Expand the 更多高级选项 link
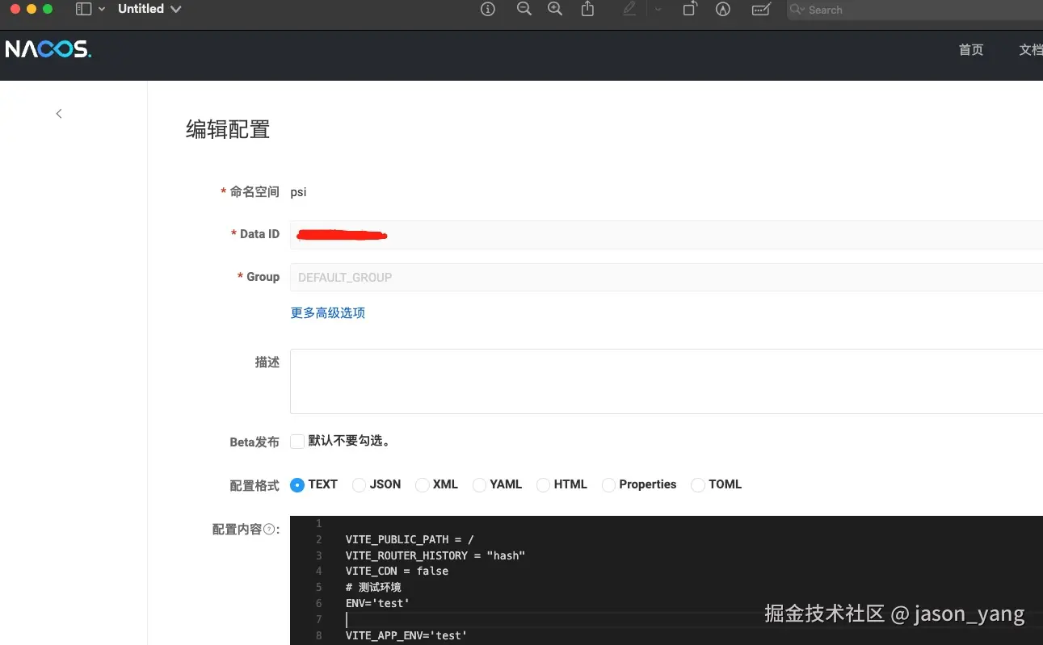1043x645 pixels. [328, 313]
